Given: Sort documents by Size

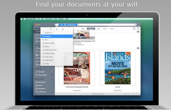Looking at the screenshot, I should (x=99, y=29).
